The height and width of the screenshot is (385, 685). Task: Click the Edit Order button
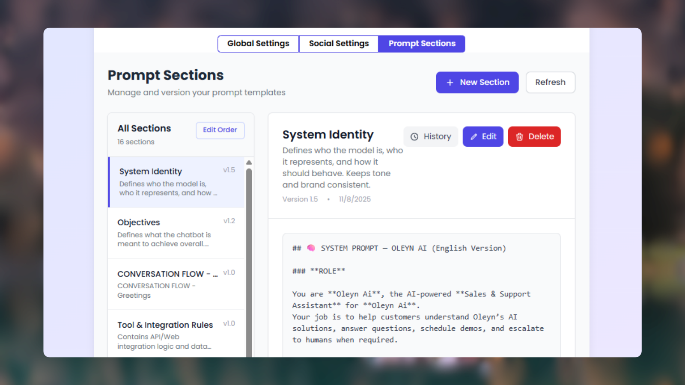point(220,130)
